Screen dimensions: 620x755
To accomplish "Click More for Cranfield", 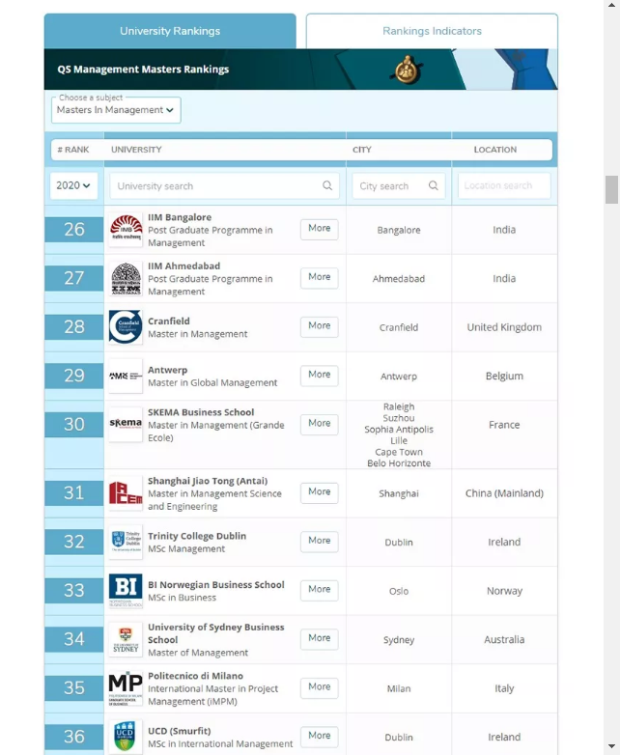I will coord(320,326).
